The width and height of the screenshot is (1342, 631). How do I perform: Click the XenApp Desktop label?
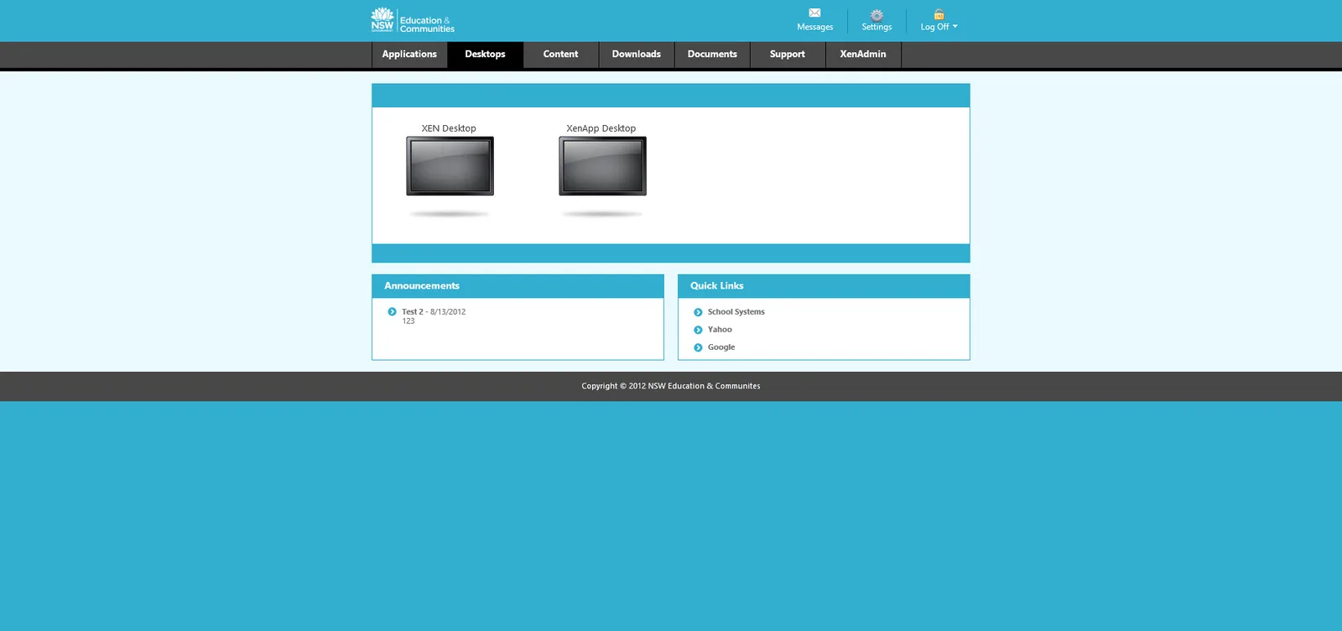point(601,128)
